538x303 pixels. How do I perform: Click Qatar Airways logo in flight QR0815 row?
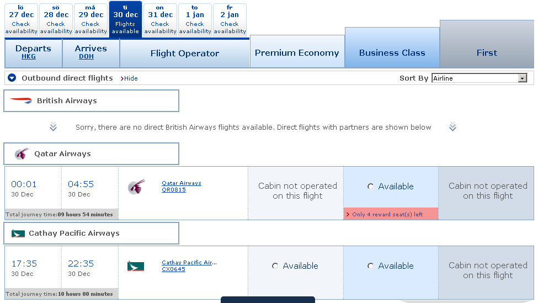pos(136,187)
